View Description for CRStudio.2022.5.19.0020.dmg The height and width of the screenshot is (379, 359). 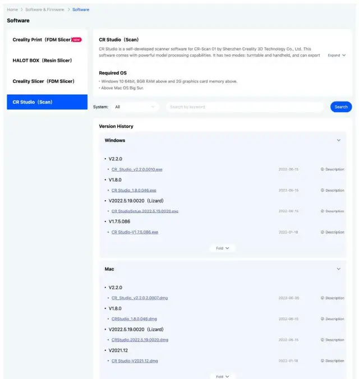pos(332,340)
